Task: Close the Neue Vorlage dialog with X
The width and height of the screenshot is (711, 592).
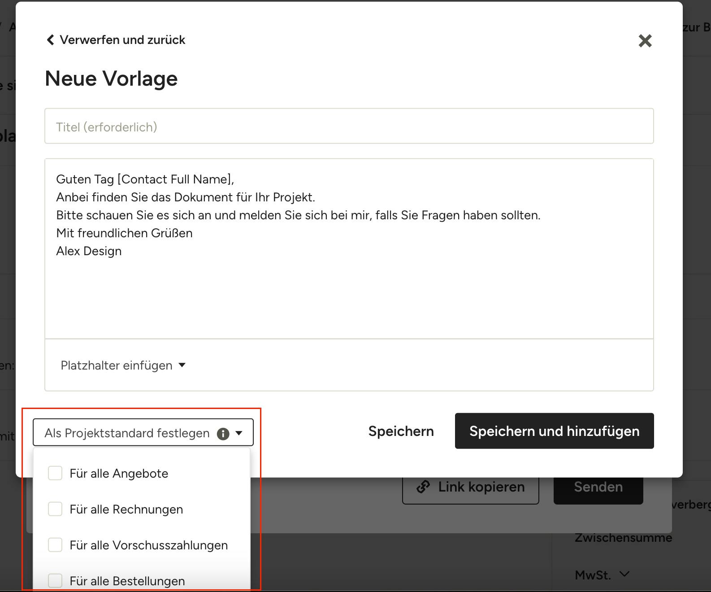Action: click(x=645, y=41)
